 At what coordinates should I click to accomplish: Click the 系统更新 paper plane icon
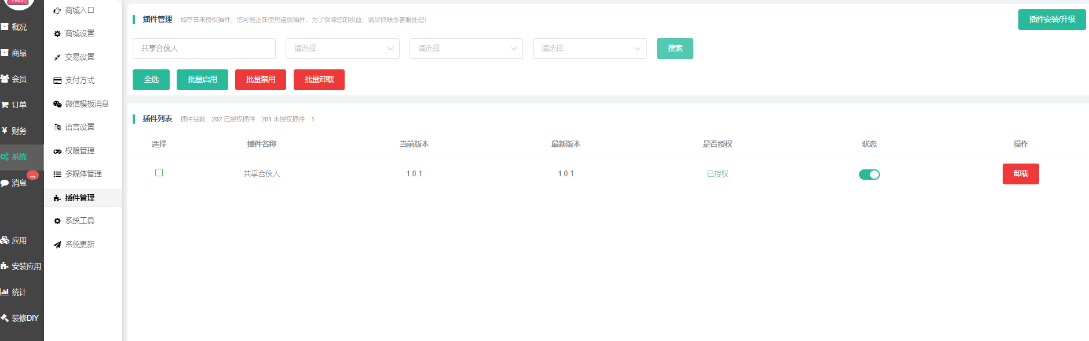coord(57,245)
